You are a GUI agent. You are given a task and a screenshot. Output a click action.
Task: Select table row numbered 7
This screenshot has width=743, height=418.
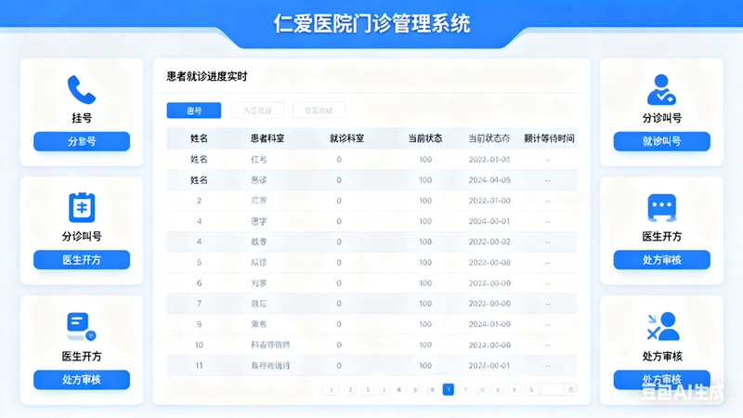[371, 304]
